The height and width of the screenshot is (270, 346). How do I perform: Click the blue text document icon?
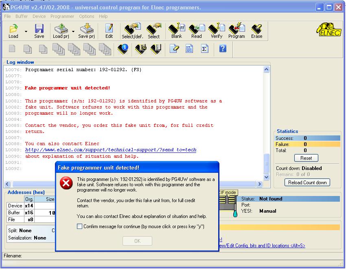tap(189, 49)
